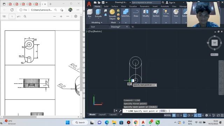Click the Open file icon in Quick Access toolbar
The image size is (224, 126).
pos(99,2)
